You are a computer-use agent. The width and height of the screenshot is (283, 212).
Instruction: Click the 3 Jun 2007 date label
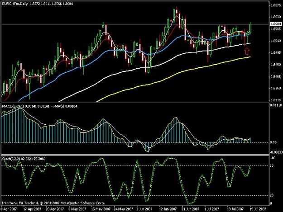144,209
